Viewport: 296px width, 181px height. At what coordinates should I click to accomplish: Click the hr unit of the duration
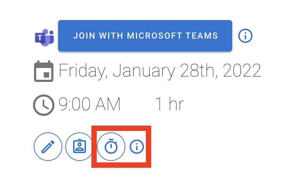pyautogui.click(x=176, y=104)
